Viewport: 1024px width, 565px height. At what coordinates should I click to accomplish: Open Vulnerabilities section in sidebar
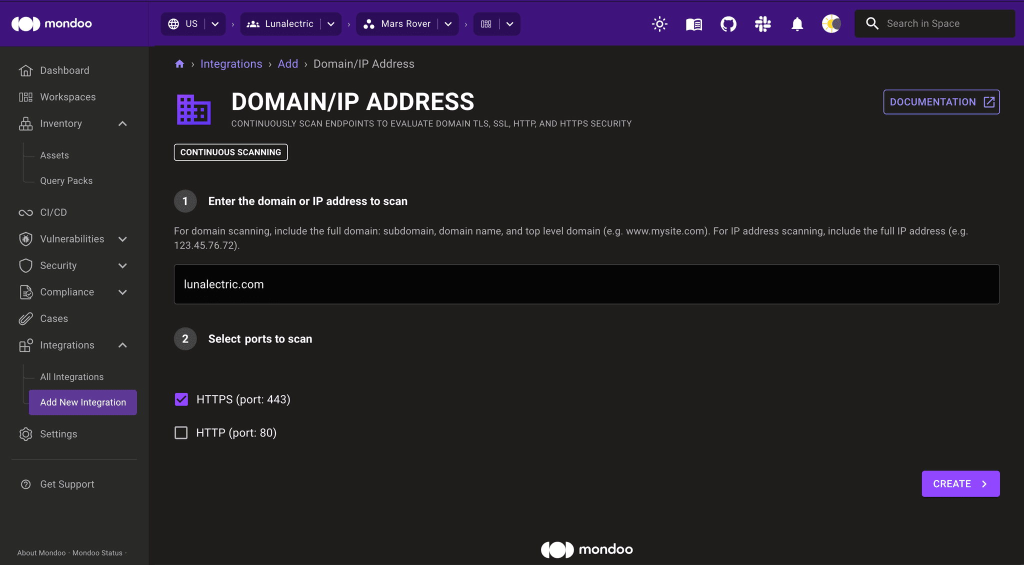pyautogui.click(x=72, y=239)
